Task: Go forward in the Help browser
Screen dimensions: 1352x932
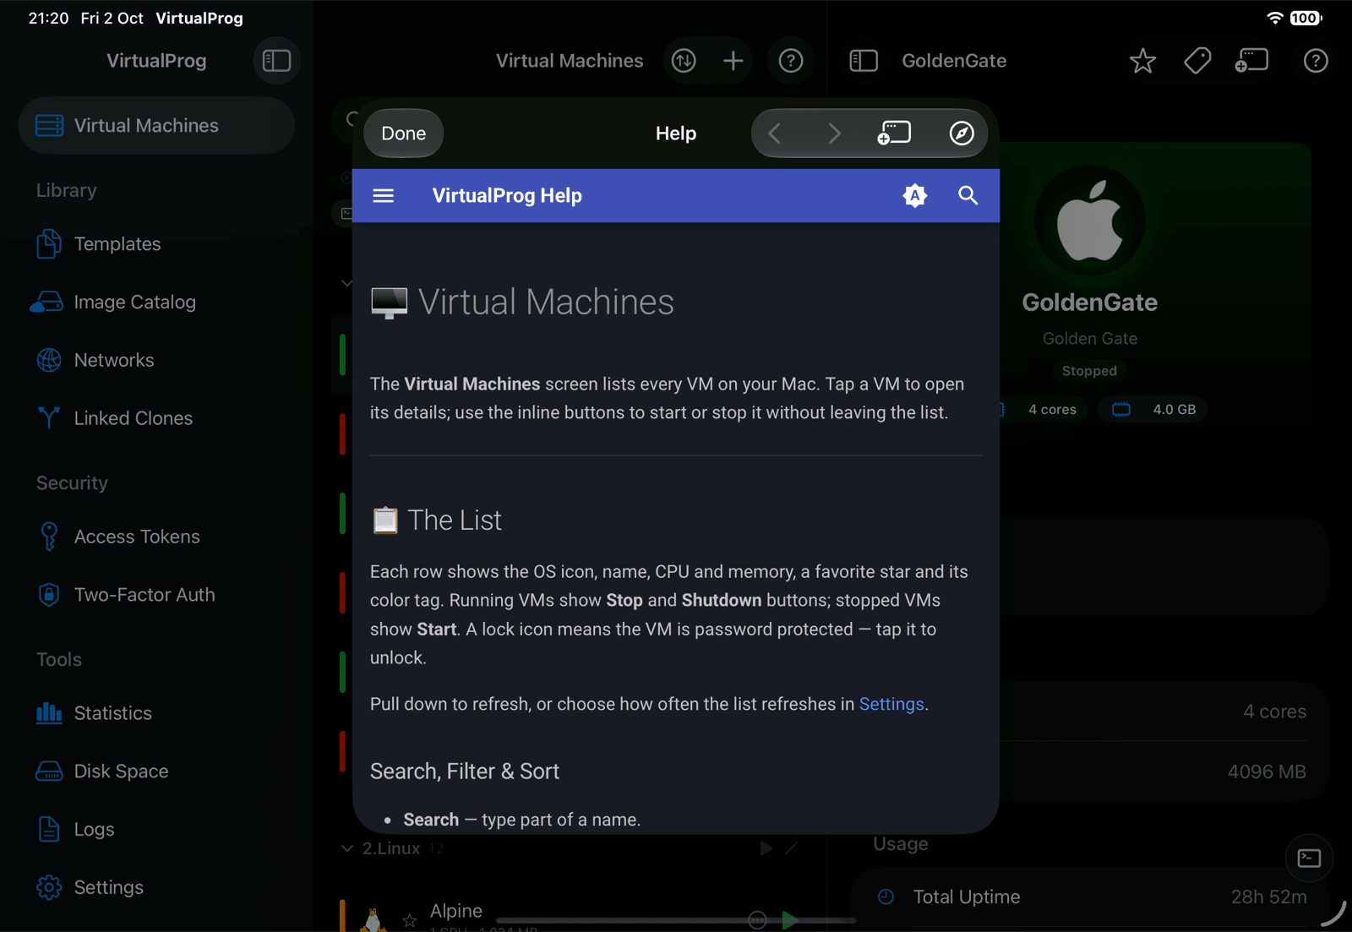Action: [834, 134]
